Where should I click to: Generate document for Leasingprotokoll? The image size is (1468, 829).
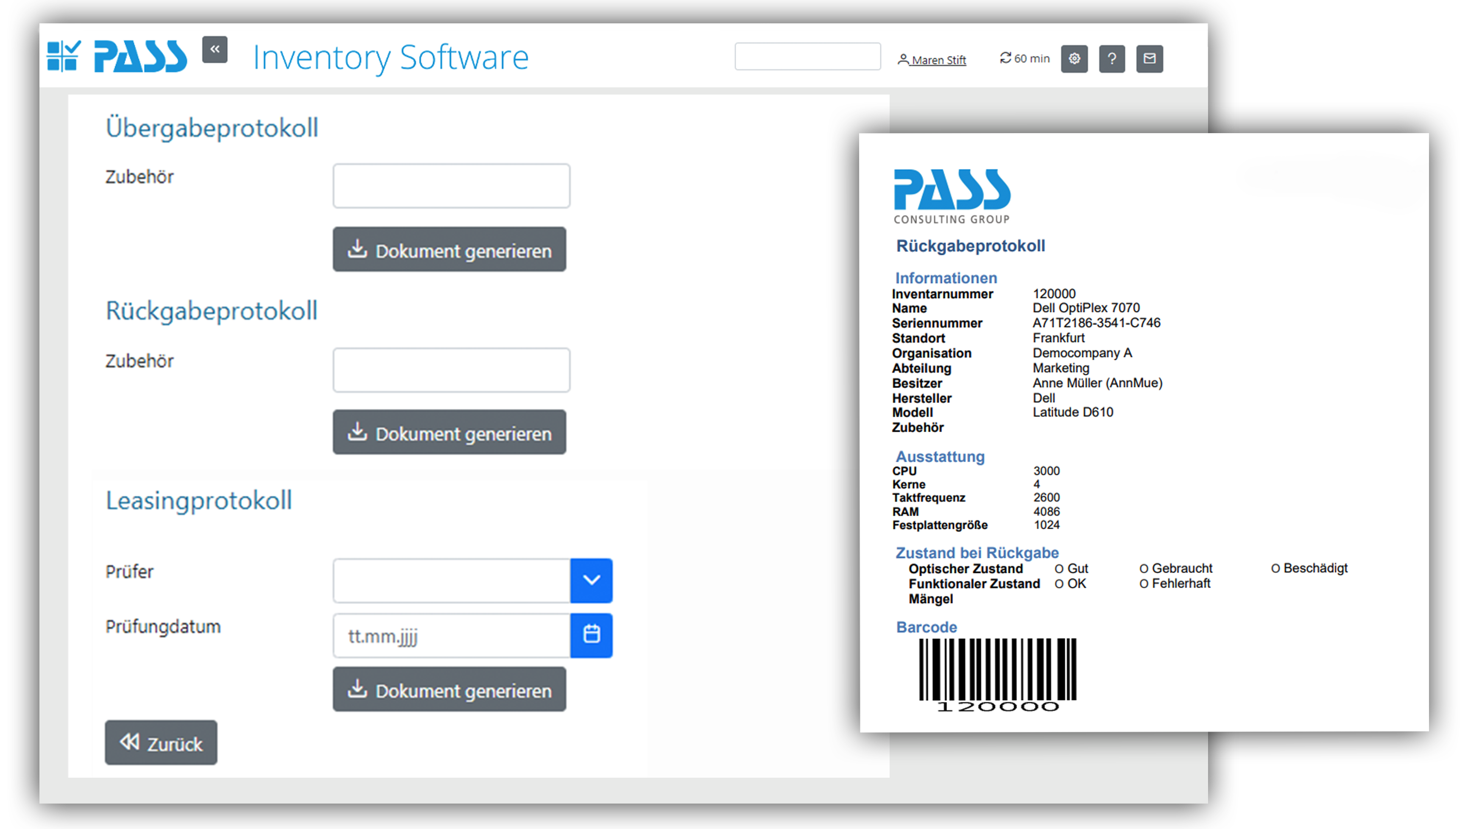[449, 689]
